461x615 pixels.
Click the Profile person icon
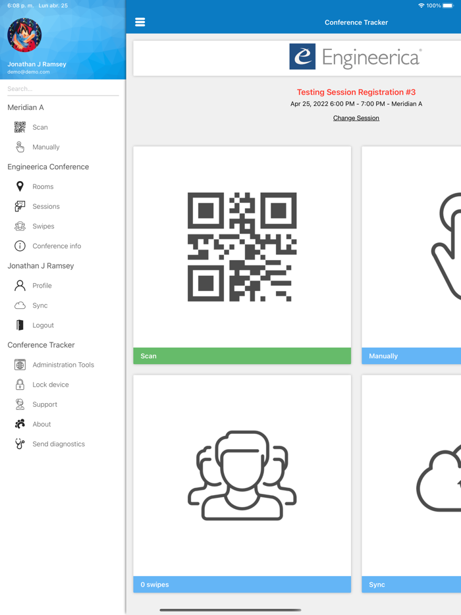tap(20, 286)
